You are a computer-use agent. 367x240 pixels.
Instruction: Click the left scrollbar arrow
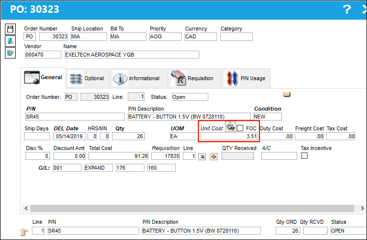pyautogui.click(x=26, y=208)
